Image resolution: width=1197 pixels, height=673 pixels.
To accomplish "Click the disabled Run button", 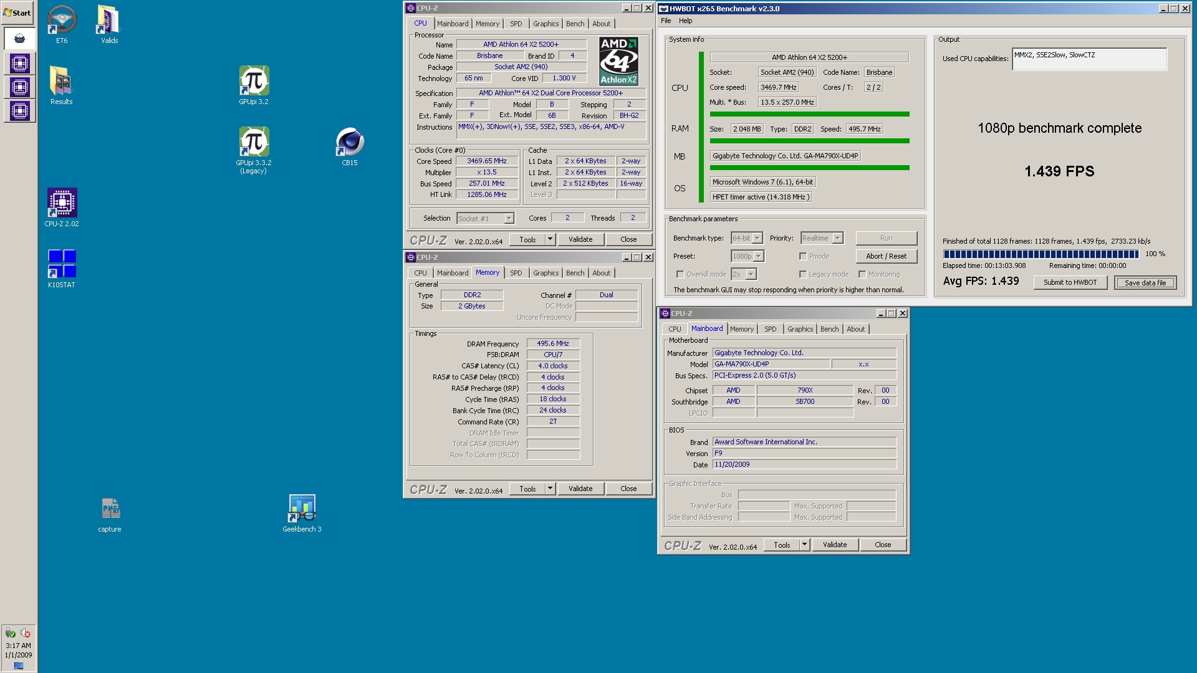I will coord(886,238).
